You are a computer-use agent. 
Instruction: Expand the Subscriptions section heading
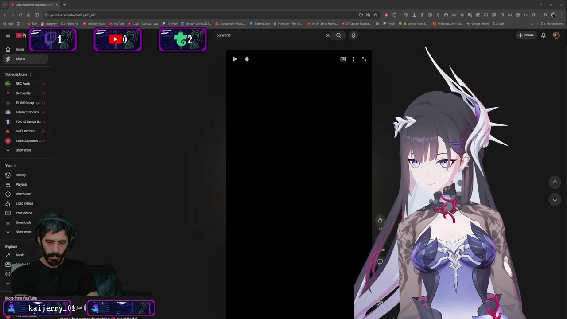pos(19,74)
